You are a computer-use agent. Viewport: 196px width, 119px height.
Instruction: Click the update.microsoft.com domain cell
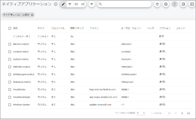101,105
